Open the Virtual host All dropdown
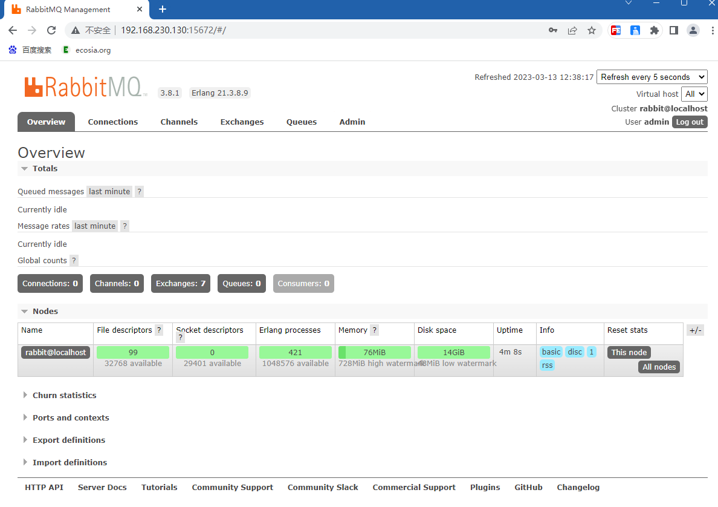Viewport: 718px width, 507px height. click(694, 94)
